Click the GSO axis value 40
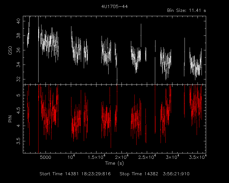229x183 pixels. click(x=18, y=21)
